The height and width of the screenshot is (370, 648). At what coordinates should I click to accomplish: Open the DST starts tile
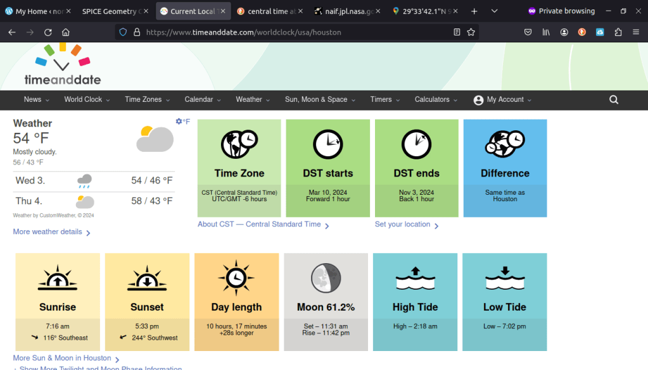pyautogui.click(x=327, y=168)
